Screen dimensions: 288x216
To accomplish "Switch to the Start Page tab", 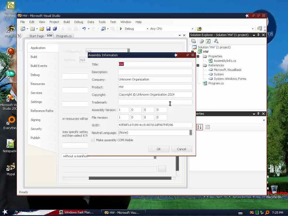I will coord(36,36).
